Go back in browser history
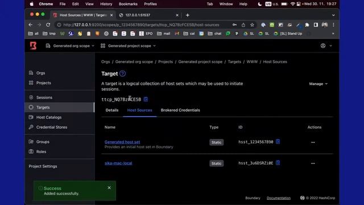 click(x=30, y=24)
